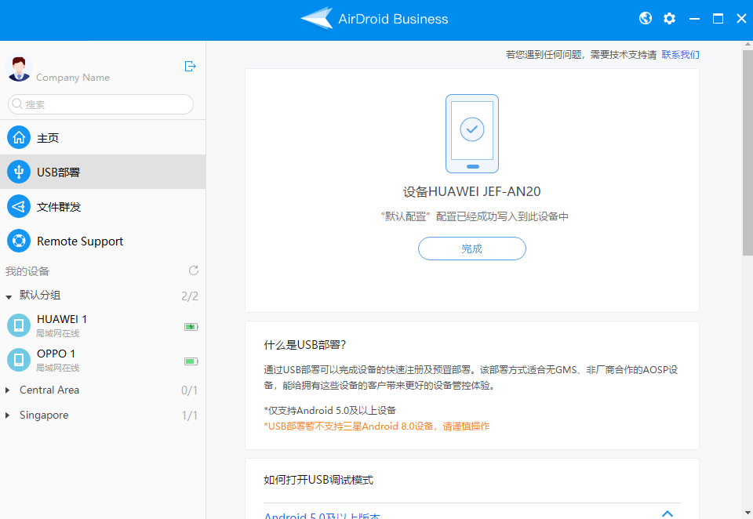Click the orange Samsung Android 8.0 warning
This screenshot has height=519, width=753.
(x=377, y=426)
